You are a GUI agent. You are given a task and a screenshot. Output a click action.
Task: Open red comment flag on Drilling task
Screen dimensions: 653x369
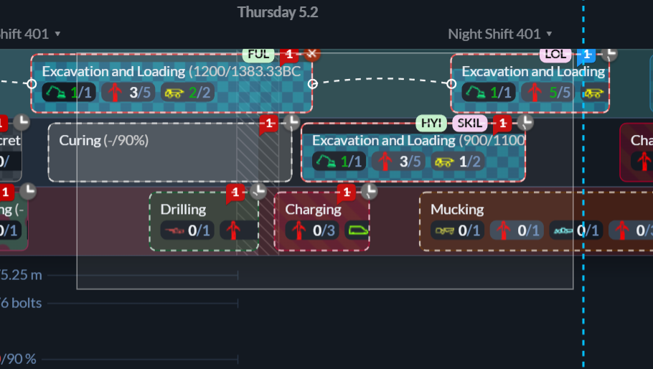(x=235, y=193)
